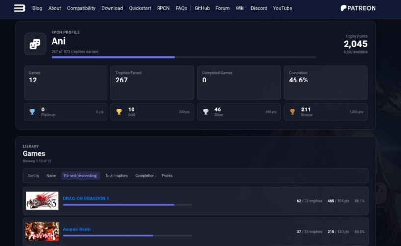
Task: Click the 2,045 Trophy Points value
Action: [355, 44]
